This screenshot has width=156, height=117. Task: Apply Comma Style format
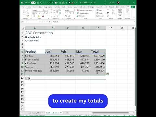[73, 13]
